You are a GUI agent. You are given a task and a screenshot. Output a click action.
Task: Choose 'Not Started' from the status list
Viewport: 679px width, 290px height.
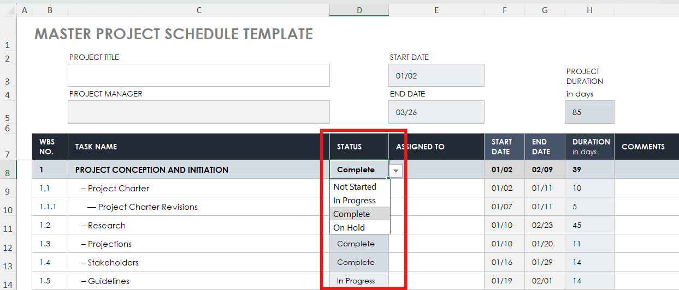355,187
